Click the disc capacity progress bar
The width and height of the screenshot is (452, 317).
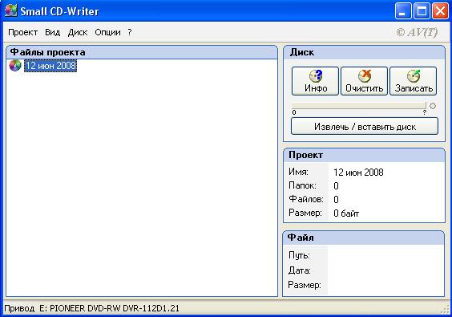click(358, 105)
